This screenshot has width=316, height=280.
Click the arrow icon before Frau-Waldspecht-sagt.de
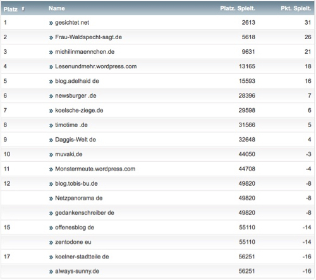point(51,38)
